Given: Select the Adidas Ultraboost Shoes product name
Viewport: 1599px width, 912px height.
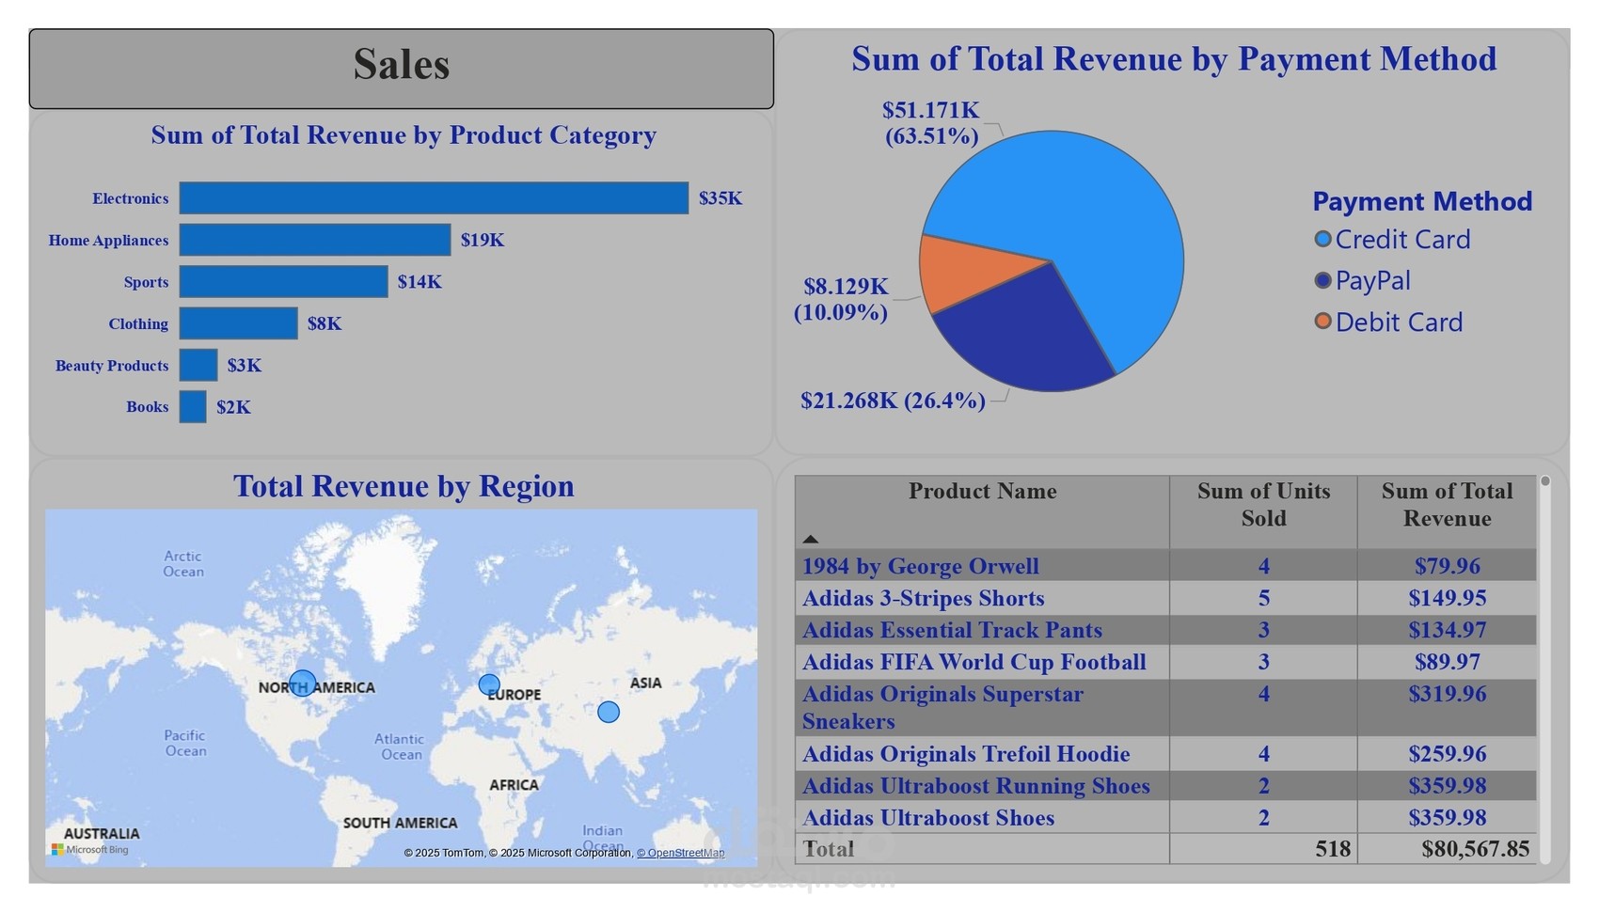Looking at the screenshot, I should [x=927, y=818].
